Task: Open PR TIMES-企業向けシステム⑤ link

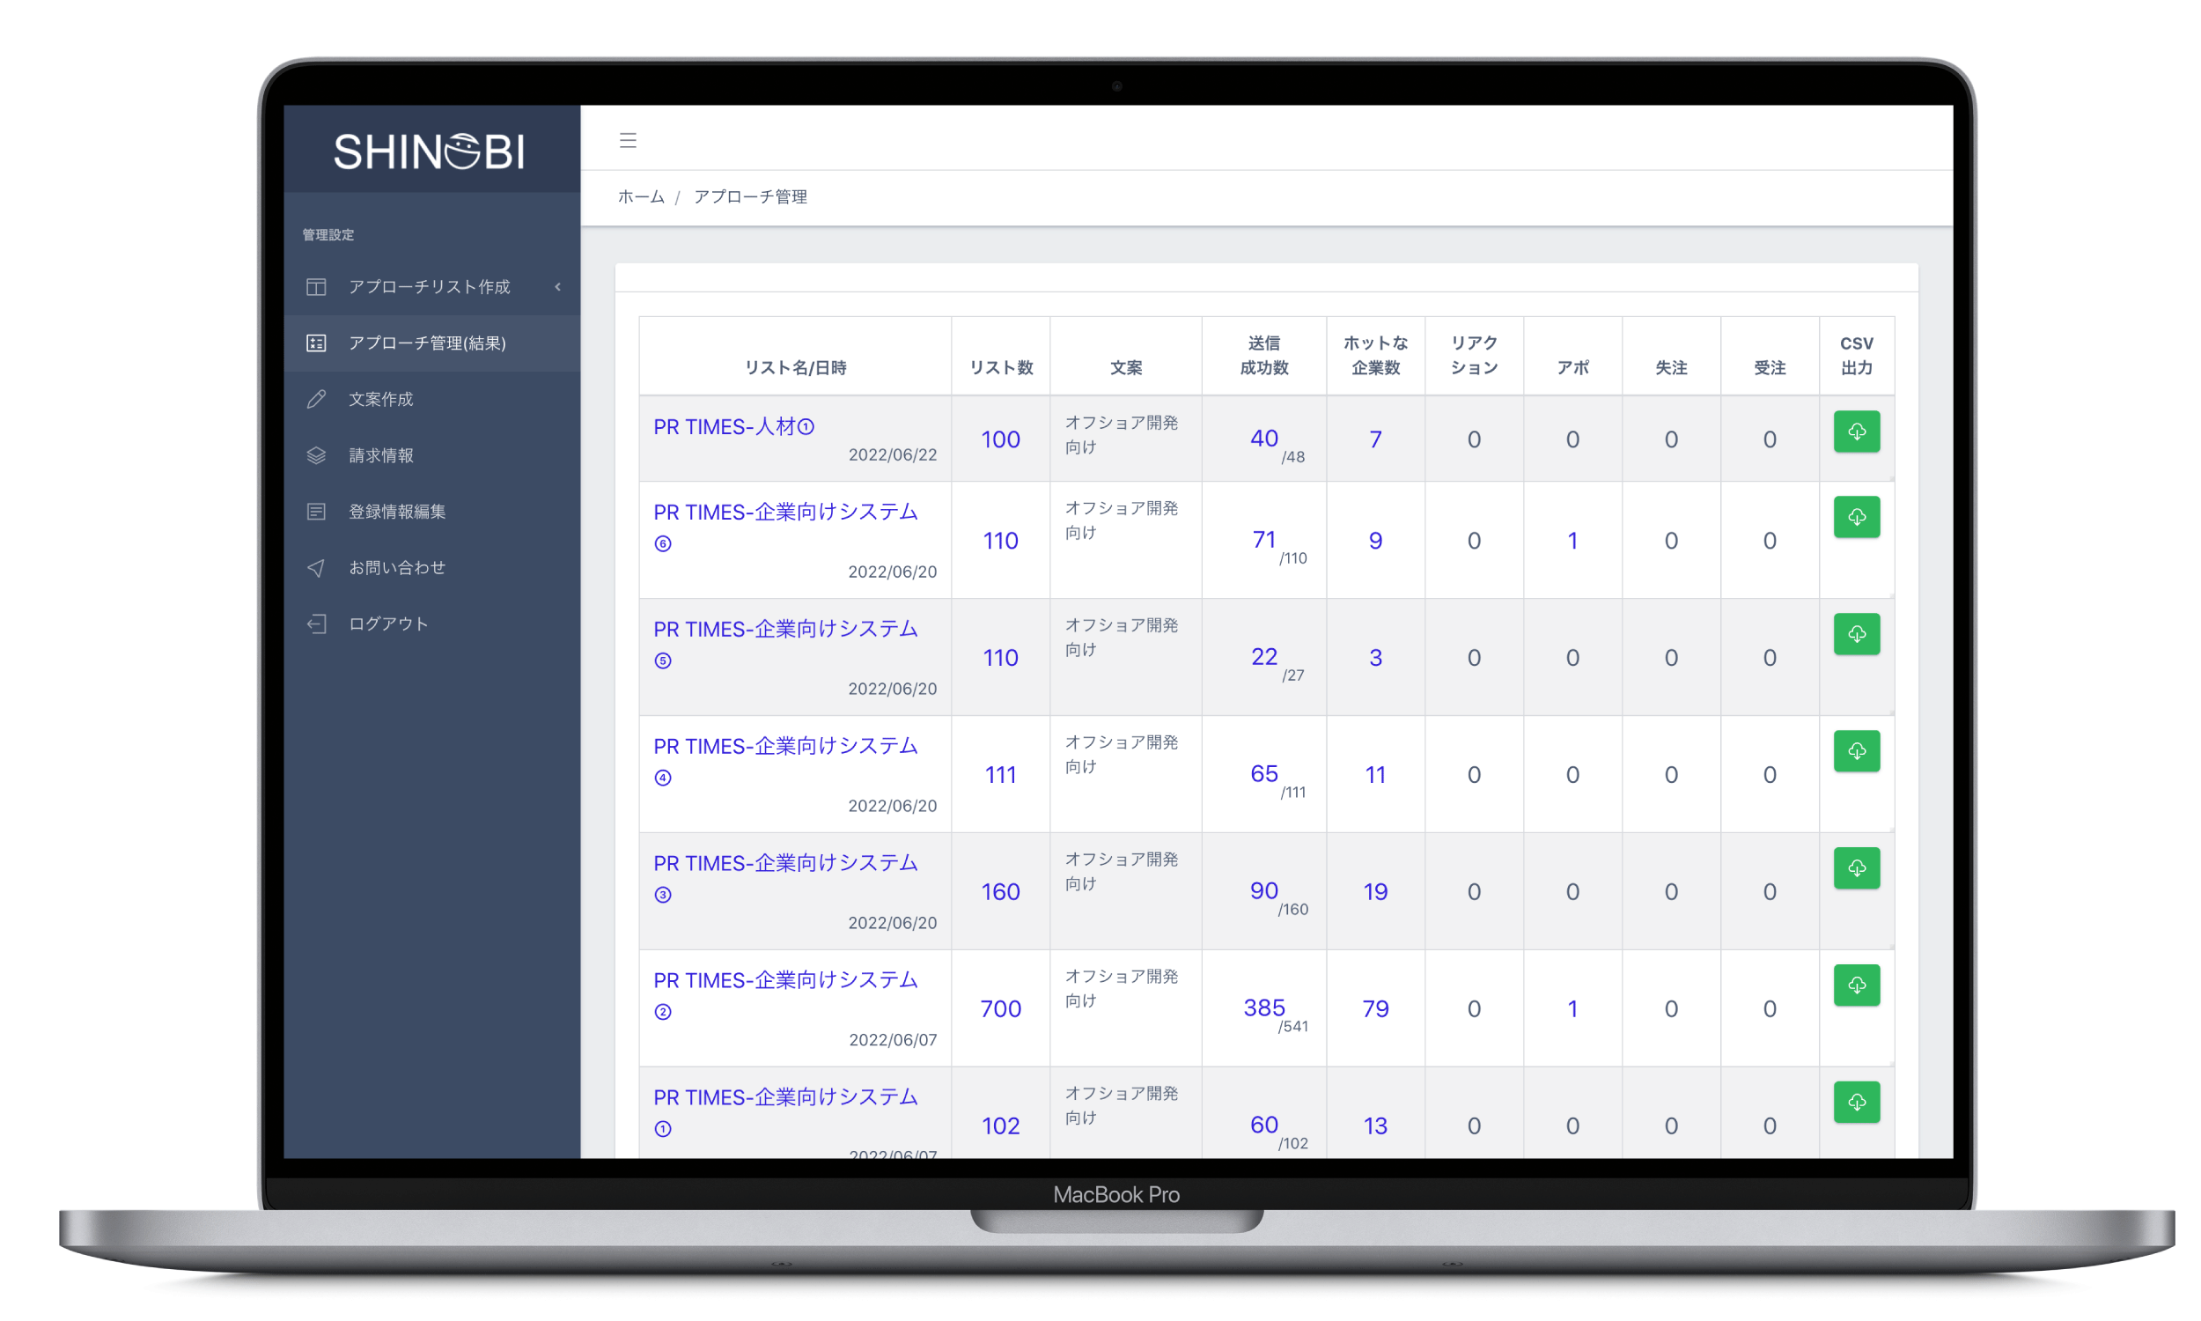Action: pos(784,644)
